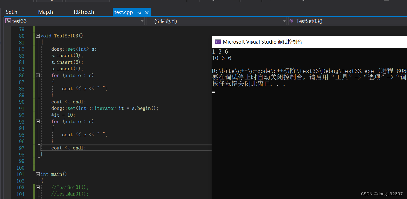Click cout << endl; on line 90

pyautogui.click(x=69, y=102)
